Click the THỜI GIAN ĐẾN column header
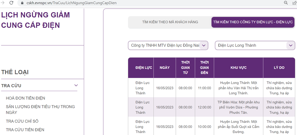 coord(204,68)
